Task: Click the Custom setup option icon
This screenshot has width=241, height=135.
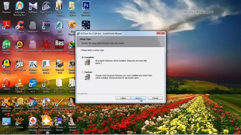Action: [87, 77]
